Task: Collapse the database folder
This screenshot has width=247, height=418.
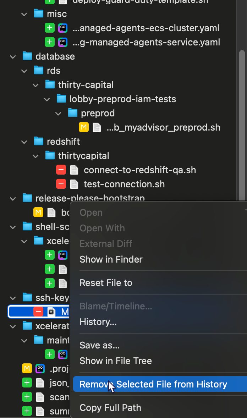Action: tap(13, 56)
